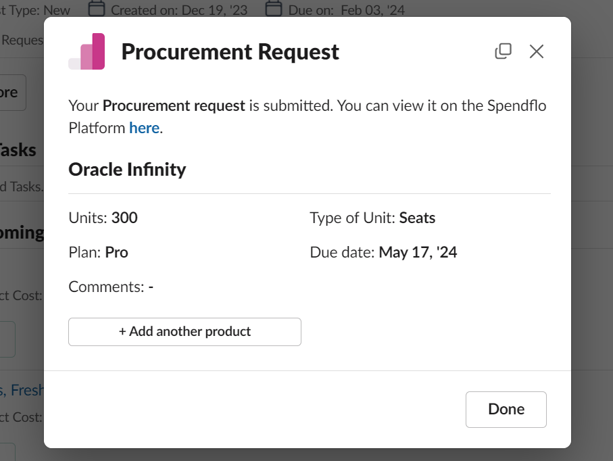613x461 pixels.
Task: Click '+ Add another product' button
Action: (x=185, y=332)
